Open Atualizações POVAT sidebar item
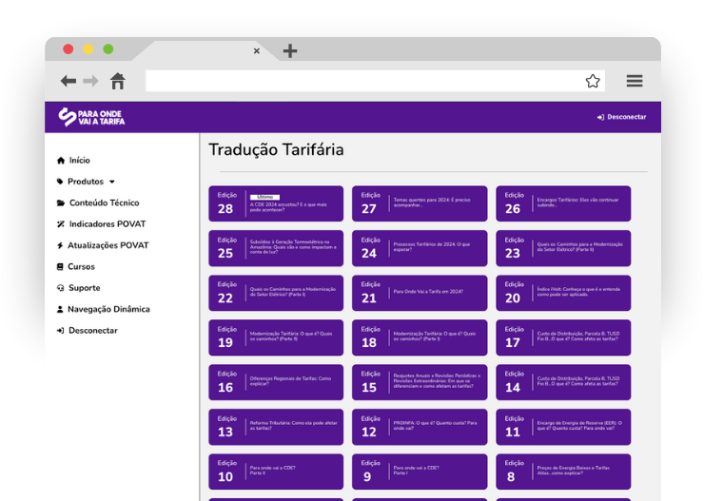704x501 pixels. pyautogui.click(x=108, y=245)
